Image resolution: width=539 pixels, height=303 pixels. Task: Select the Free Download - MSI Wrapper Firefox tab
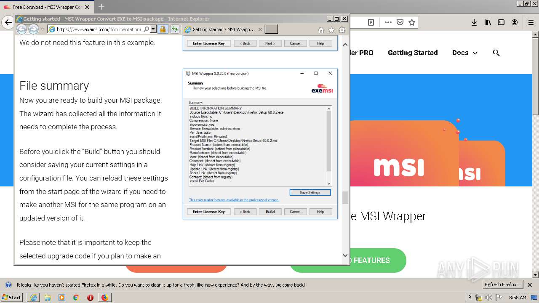click(47, 7)
